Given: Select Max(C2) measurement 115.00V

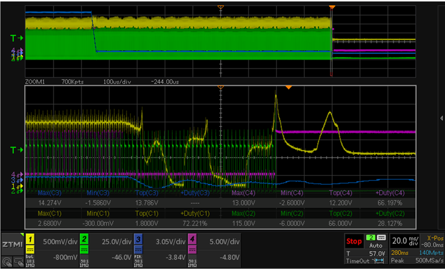Looking at the screenshot, I should 244,223.
